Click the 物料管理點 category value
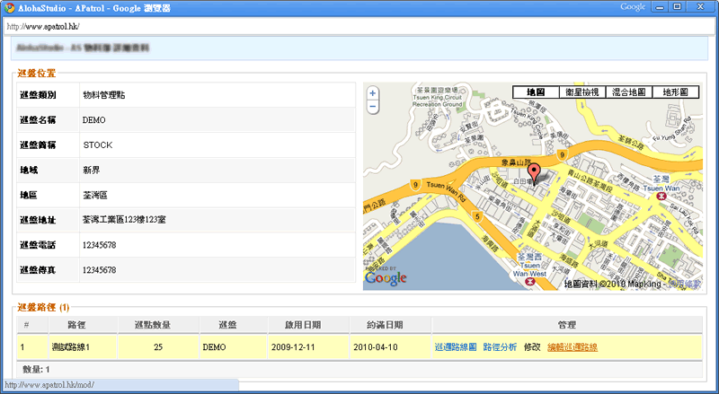Viewport: 719px width, 394px height. [x=104, y=95]
